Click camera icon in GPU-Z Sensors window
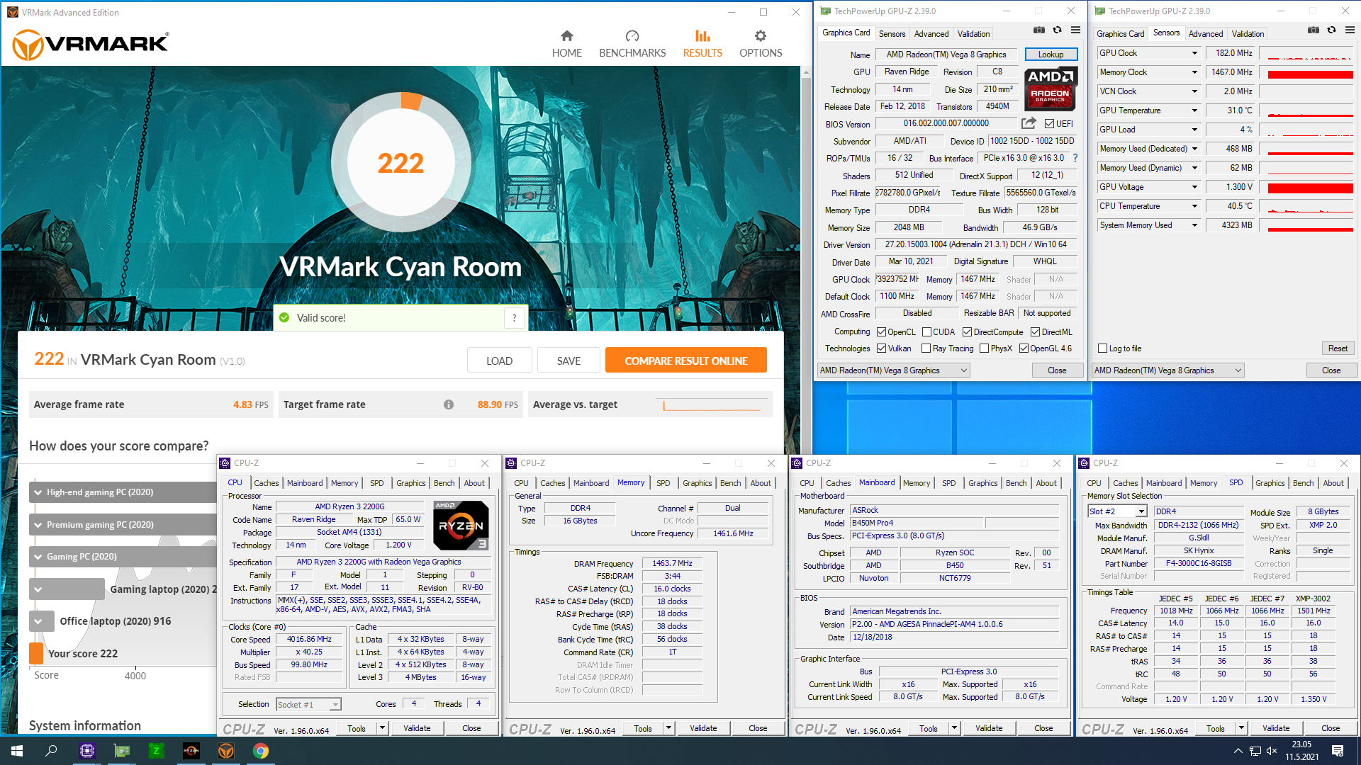Screen dimensions: 1361x765 pos(1313,30)
